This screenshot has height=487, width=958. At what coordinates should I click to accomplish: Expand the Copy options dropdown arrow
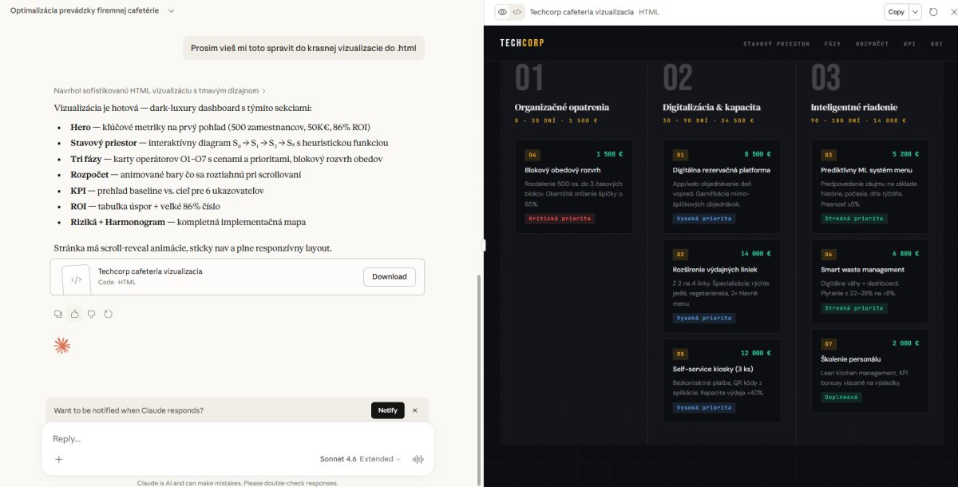click(x=915, y=12)
